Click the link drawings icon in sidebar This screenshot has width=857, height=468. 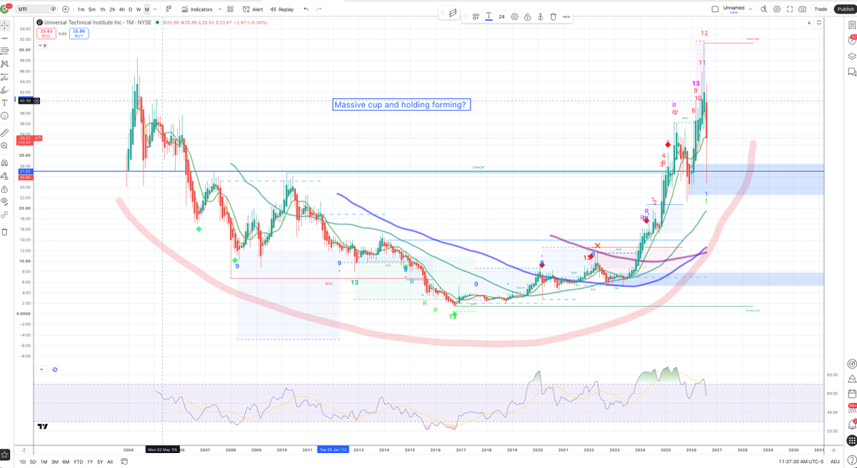point(5,215)
